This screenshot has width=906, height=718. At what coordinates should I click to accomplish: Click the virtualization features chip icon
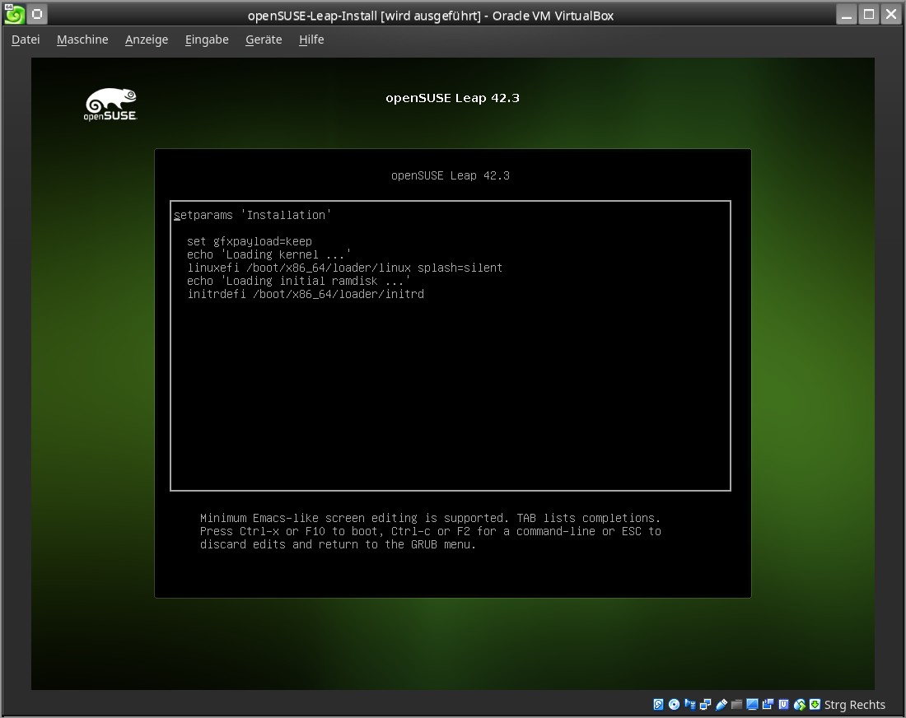[783, 704]
